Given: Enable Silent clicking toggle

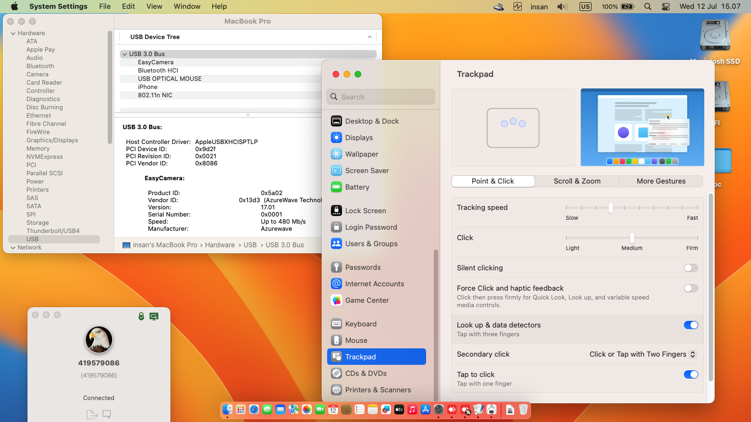Looking at the screenshot, I should pos(691,268).
